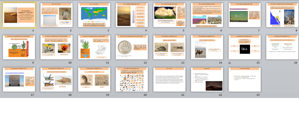The height and width of the screenshot is (116, 299).
Task: Select slide 11 with aloe plant in pot
Action: pyautogui.click(x=94, y=47)
